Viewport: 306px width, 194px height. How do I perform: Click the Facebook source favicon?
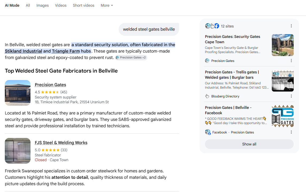tap(208, 132)
